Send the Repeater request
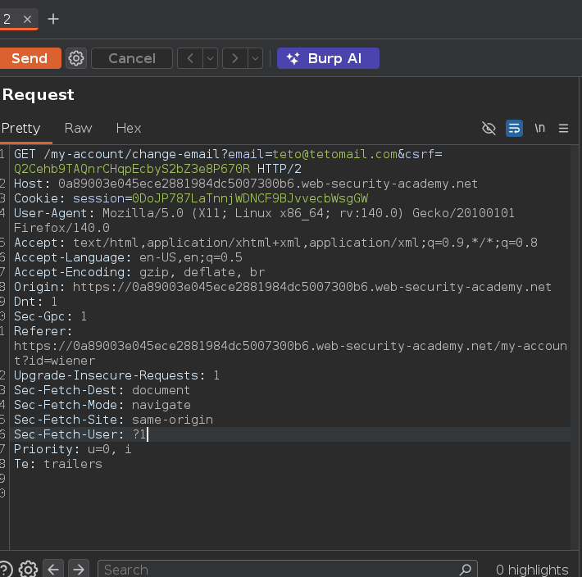This screenshot has width=582, height=577. tap(30, 58)
